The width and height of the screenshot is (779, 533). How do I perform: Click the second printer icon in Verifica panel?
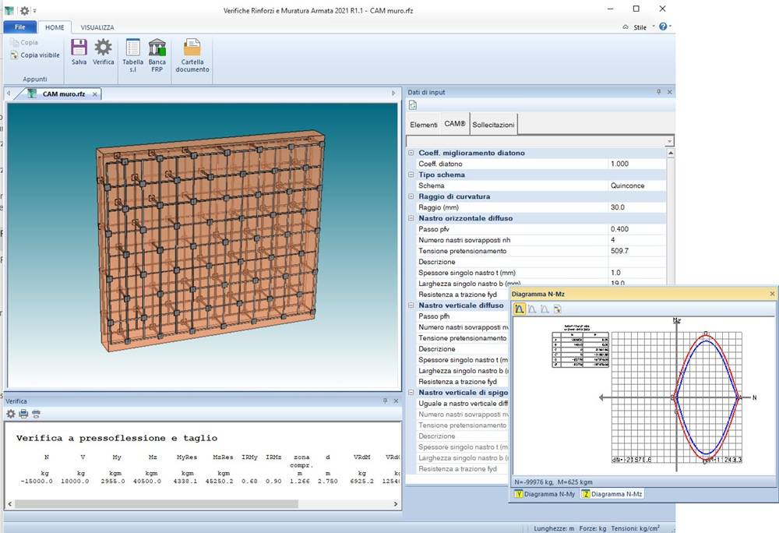tap(36, 413)
